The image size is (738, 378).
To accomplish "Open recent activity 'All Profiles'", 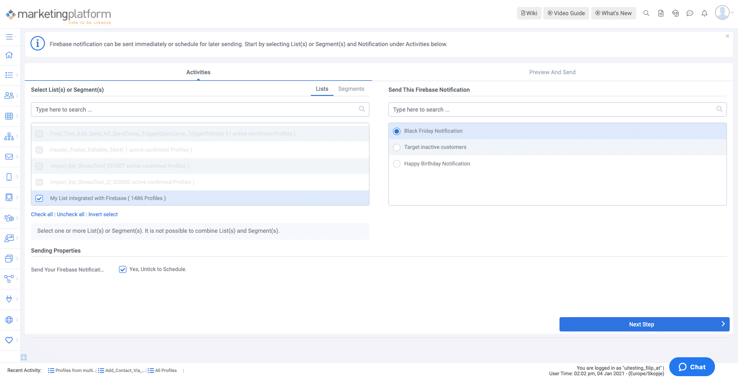I will [x=162, y=371].
